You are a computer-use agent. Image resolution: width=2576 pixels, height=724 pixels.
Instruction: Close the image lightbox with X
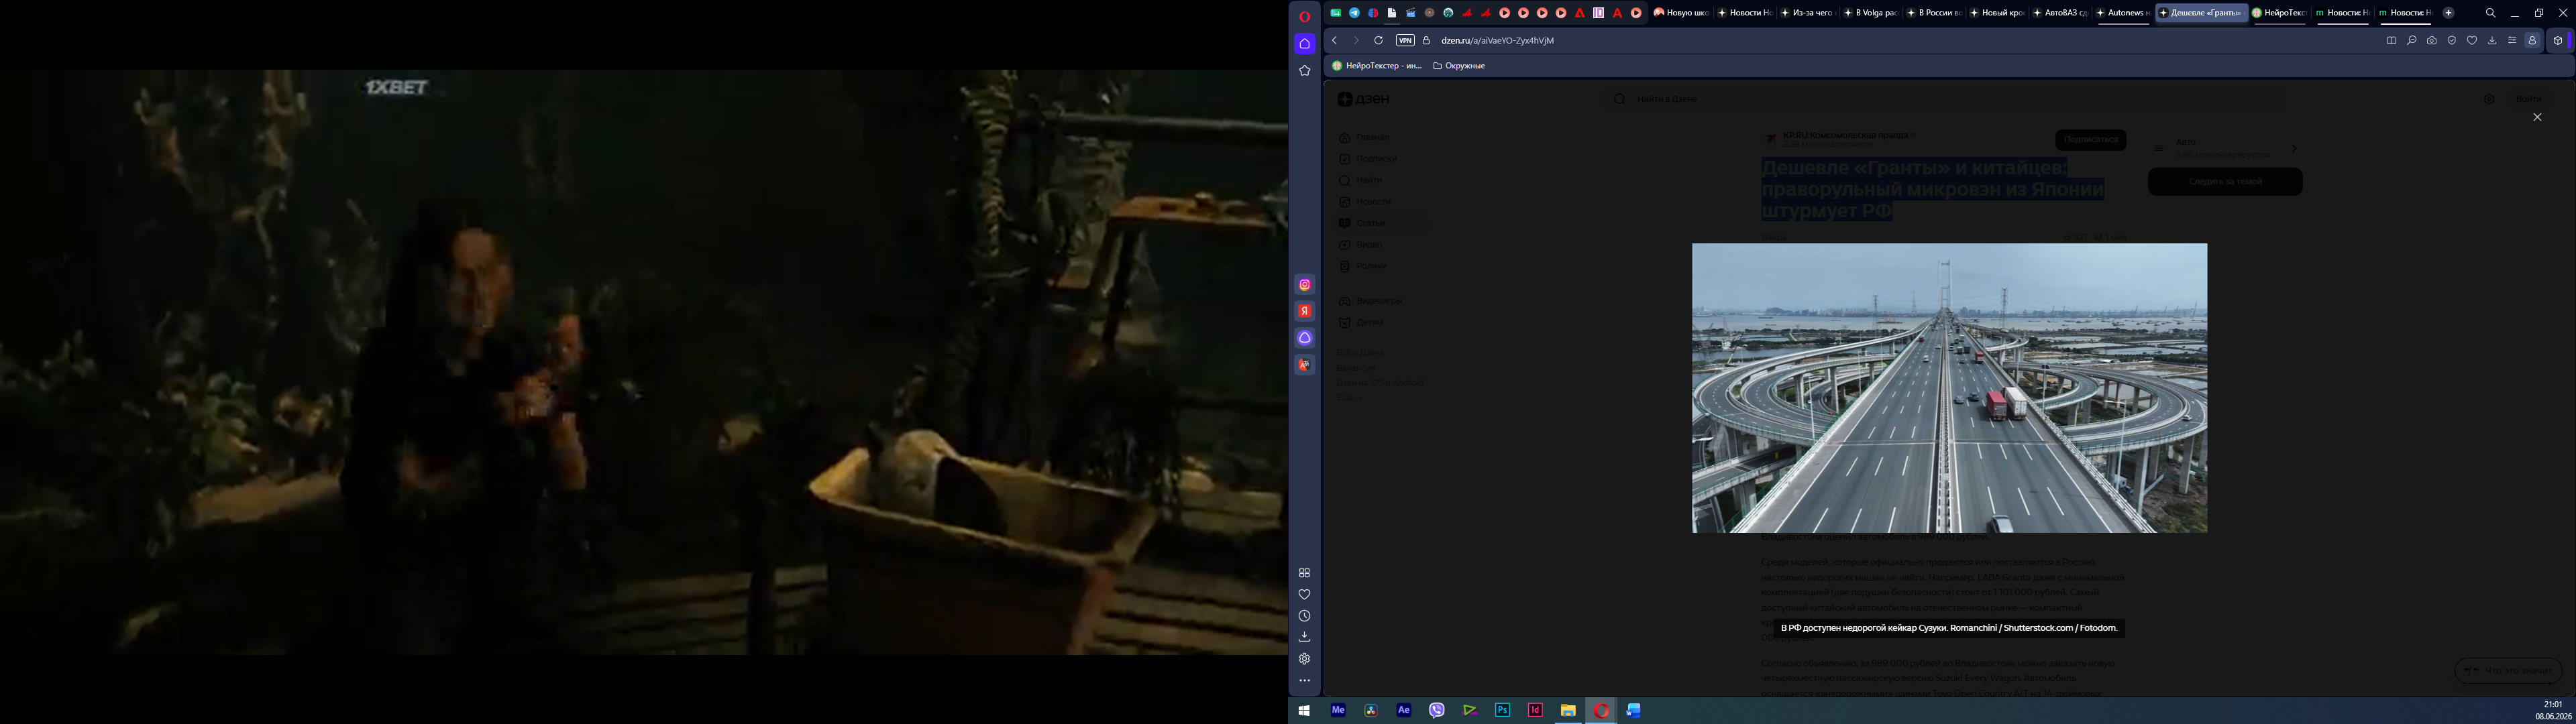click(2537, 118)
